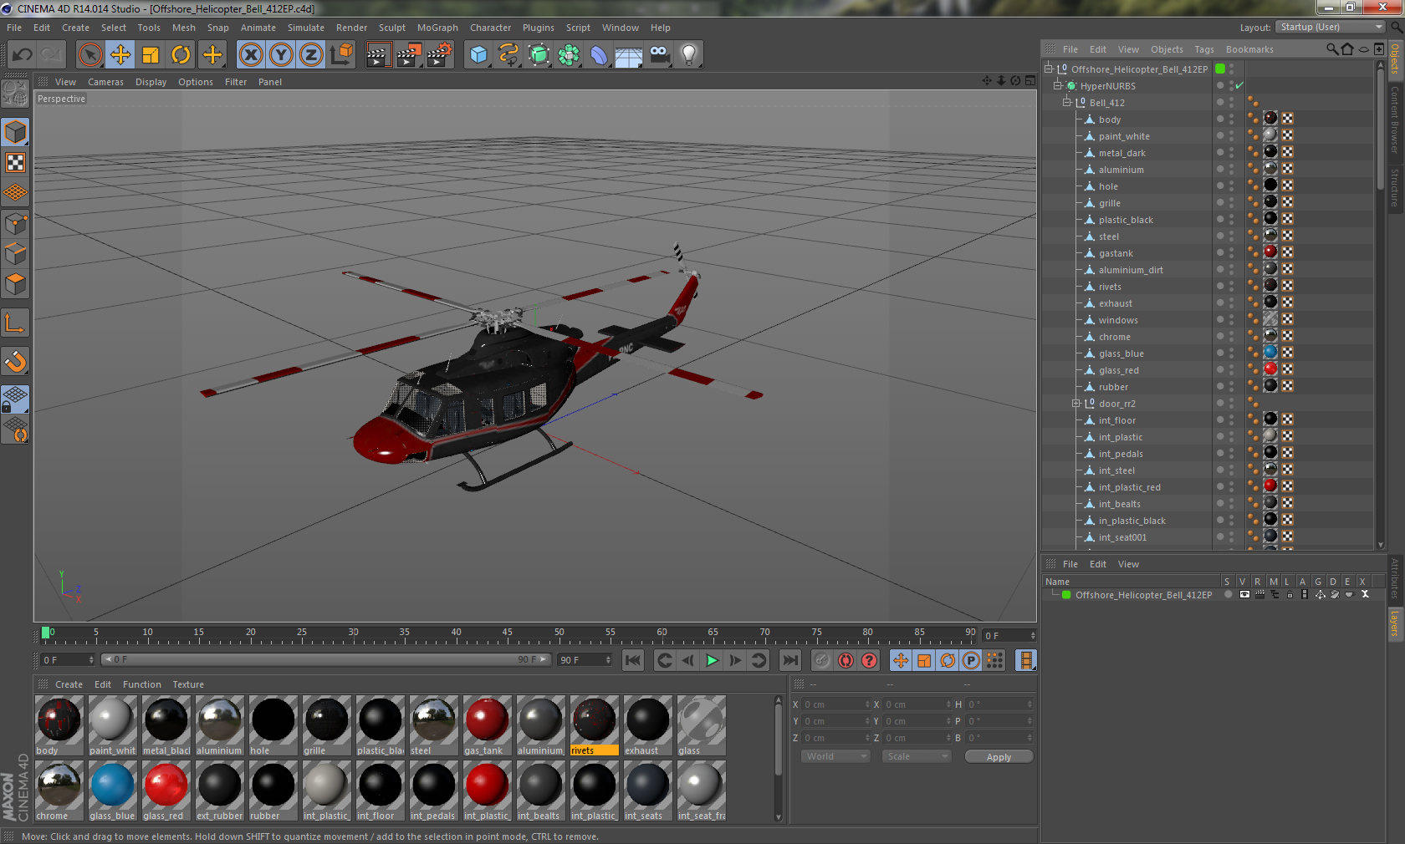Open the Scale mode dropdown
Viewport: 1405px width, 844px height.
tap(917, 756)
